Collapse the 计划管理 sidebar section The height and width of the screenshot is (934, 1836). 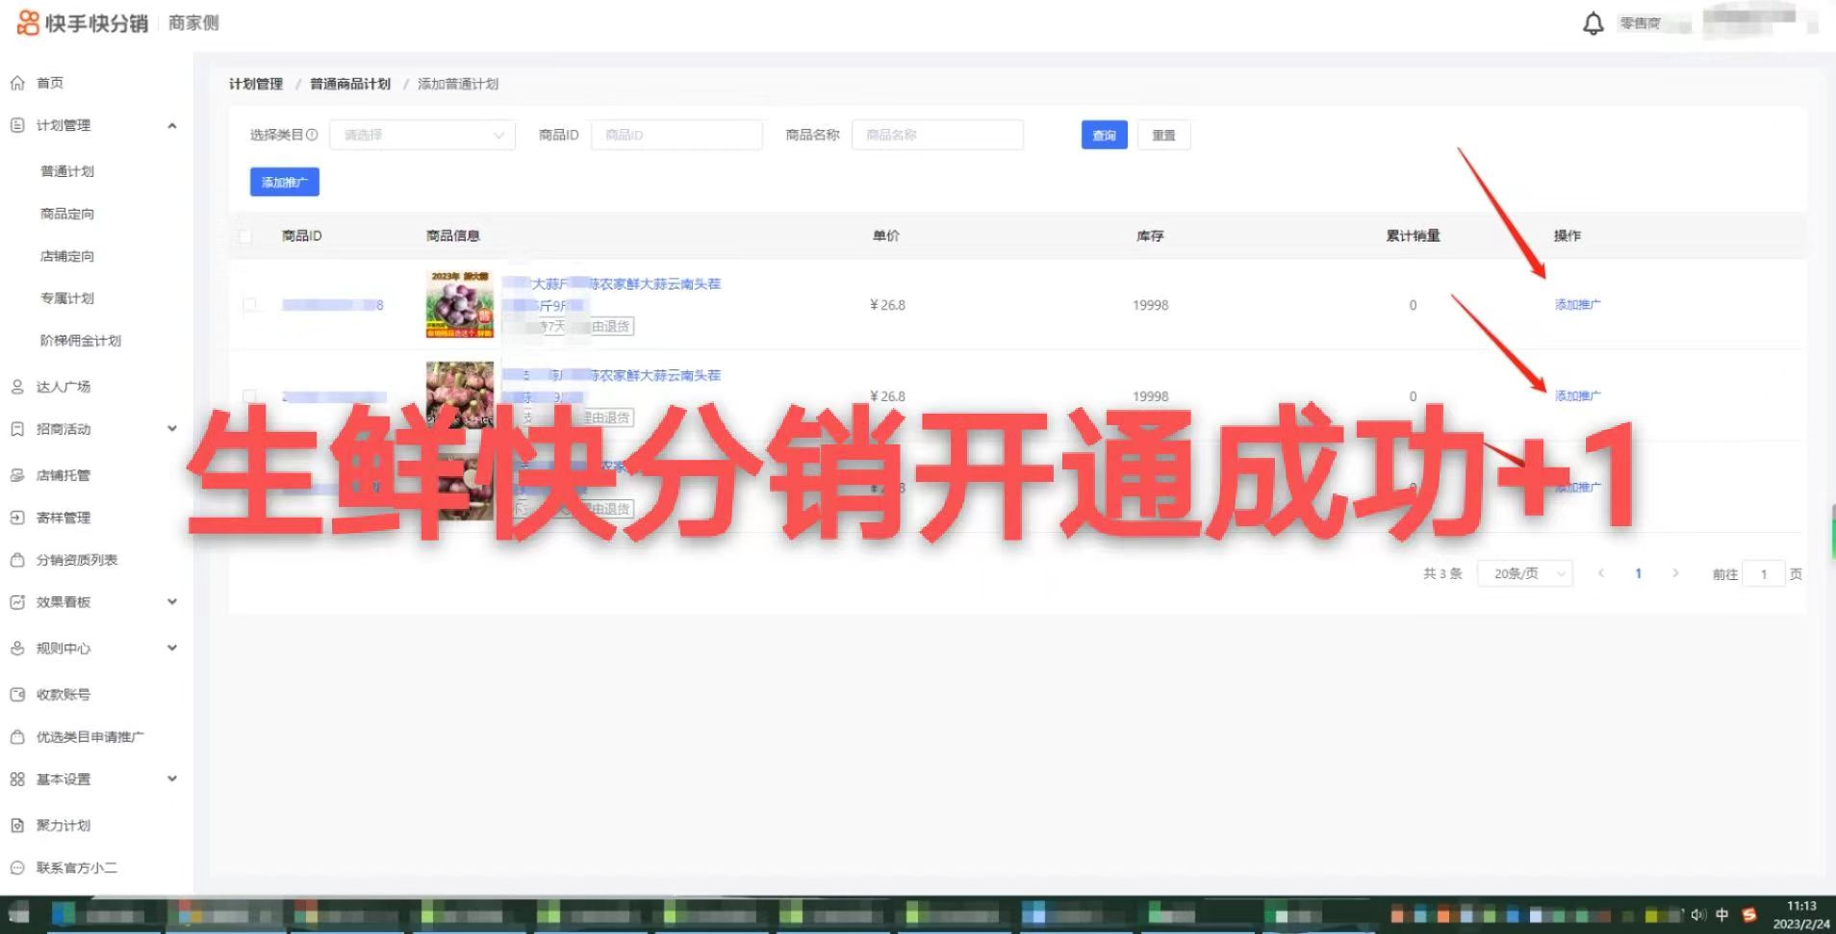172,125
